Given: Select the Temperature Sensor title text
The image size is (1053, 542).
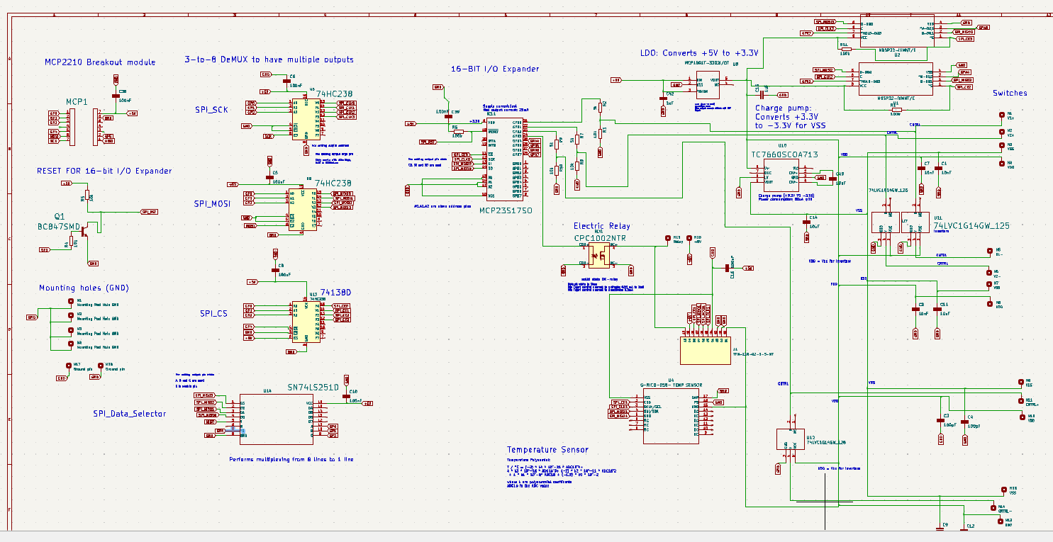Looking at the screenshot, I should 547,450.
